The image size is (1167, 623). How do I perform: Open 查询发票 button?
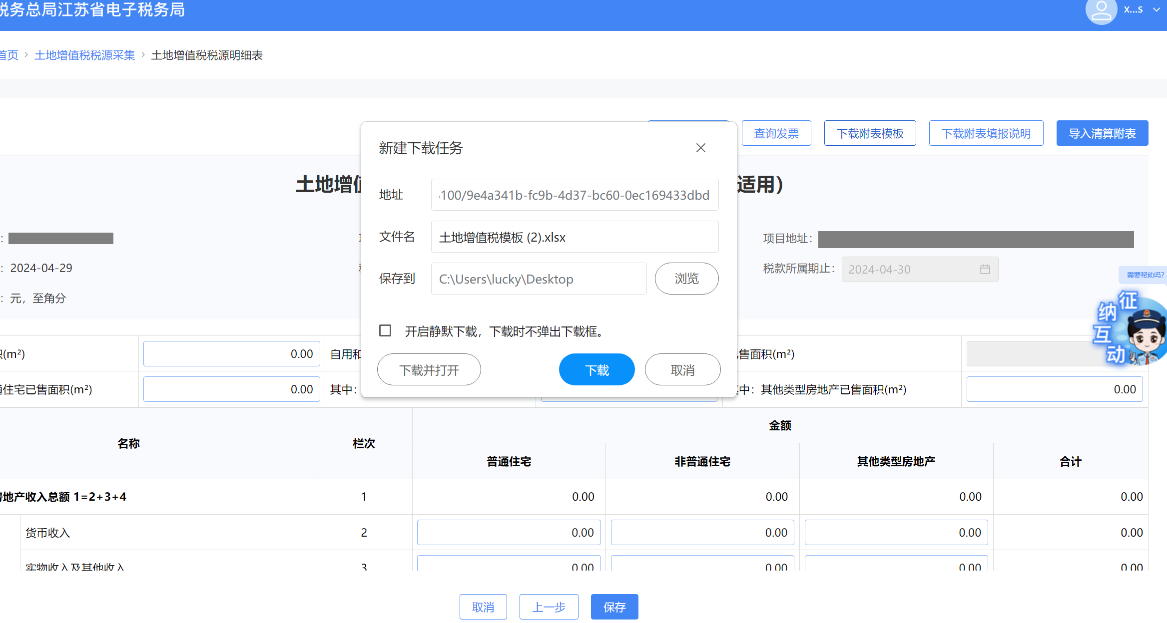(776, 134)
